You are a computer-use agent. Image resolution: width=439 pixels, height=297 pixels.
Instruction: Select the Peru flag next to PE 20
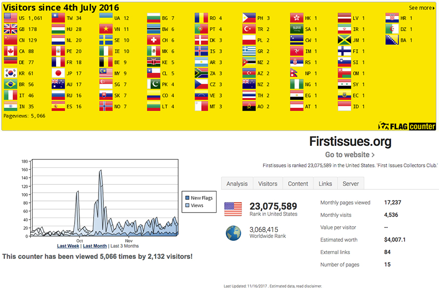click(x=58, y=51)
